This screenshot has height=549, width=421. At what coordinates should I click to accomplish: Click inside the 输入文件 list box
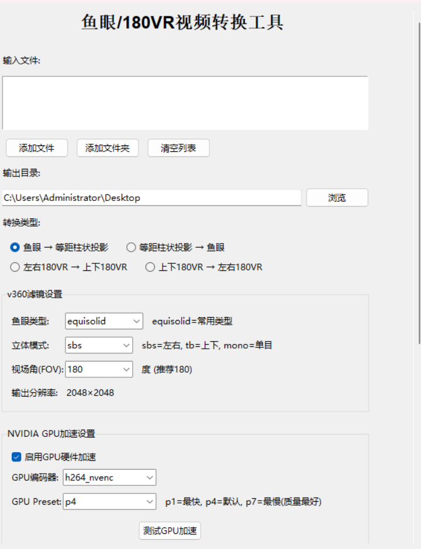click(185, 103)
